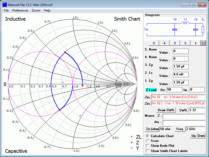209x157 pixels.
Task: Edit the Z Load Re field
Action: 174,90
